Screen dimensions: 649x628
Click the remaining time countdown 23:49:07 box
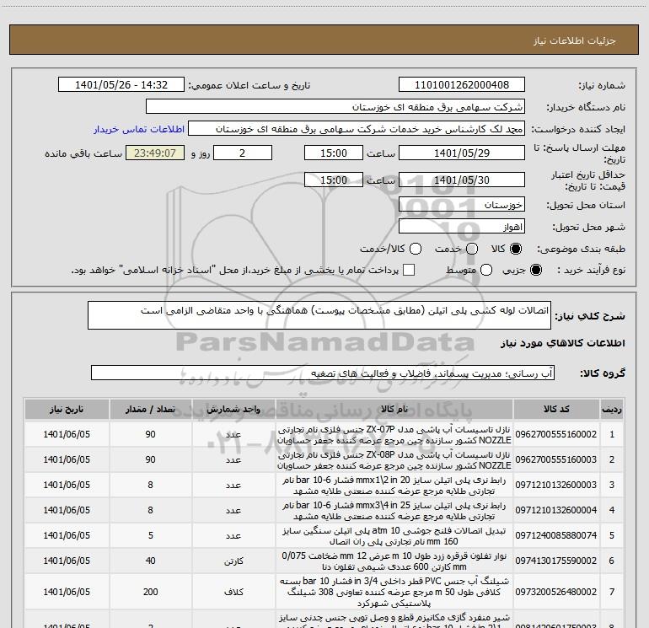154,153
